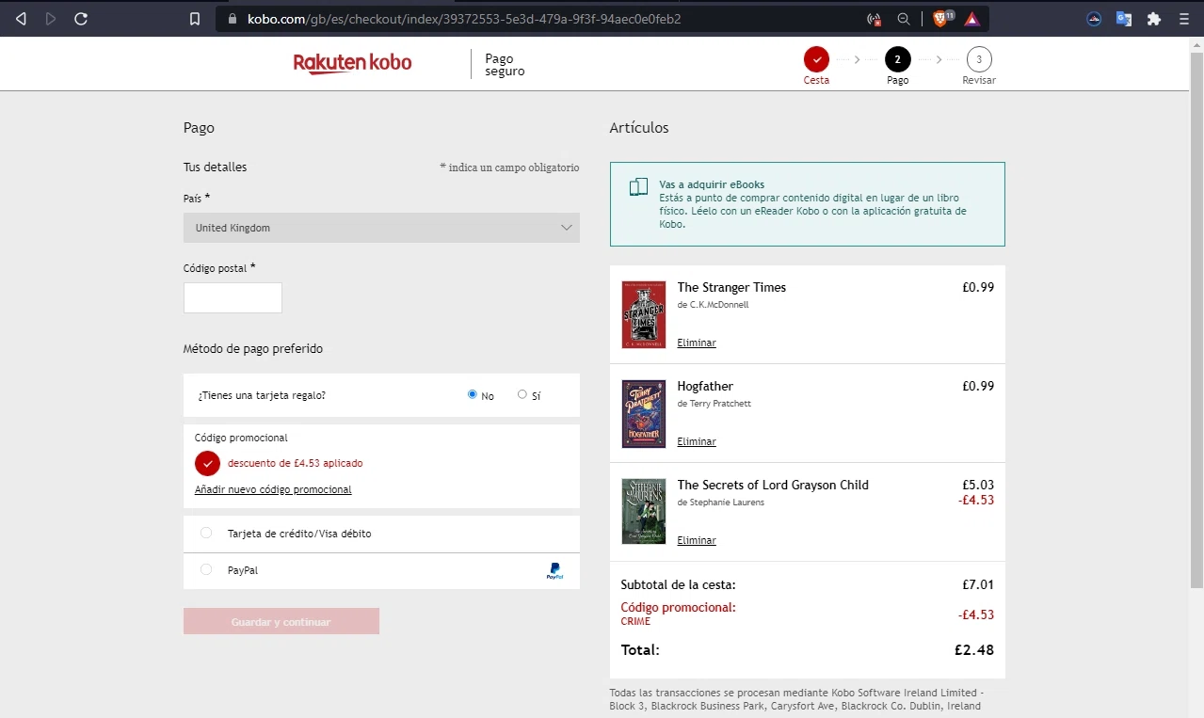
Task: Go to the Cesta step circle
Action: (x=816, y=59)
